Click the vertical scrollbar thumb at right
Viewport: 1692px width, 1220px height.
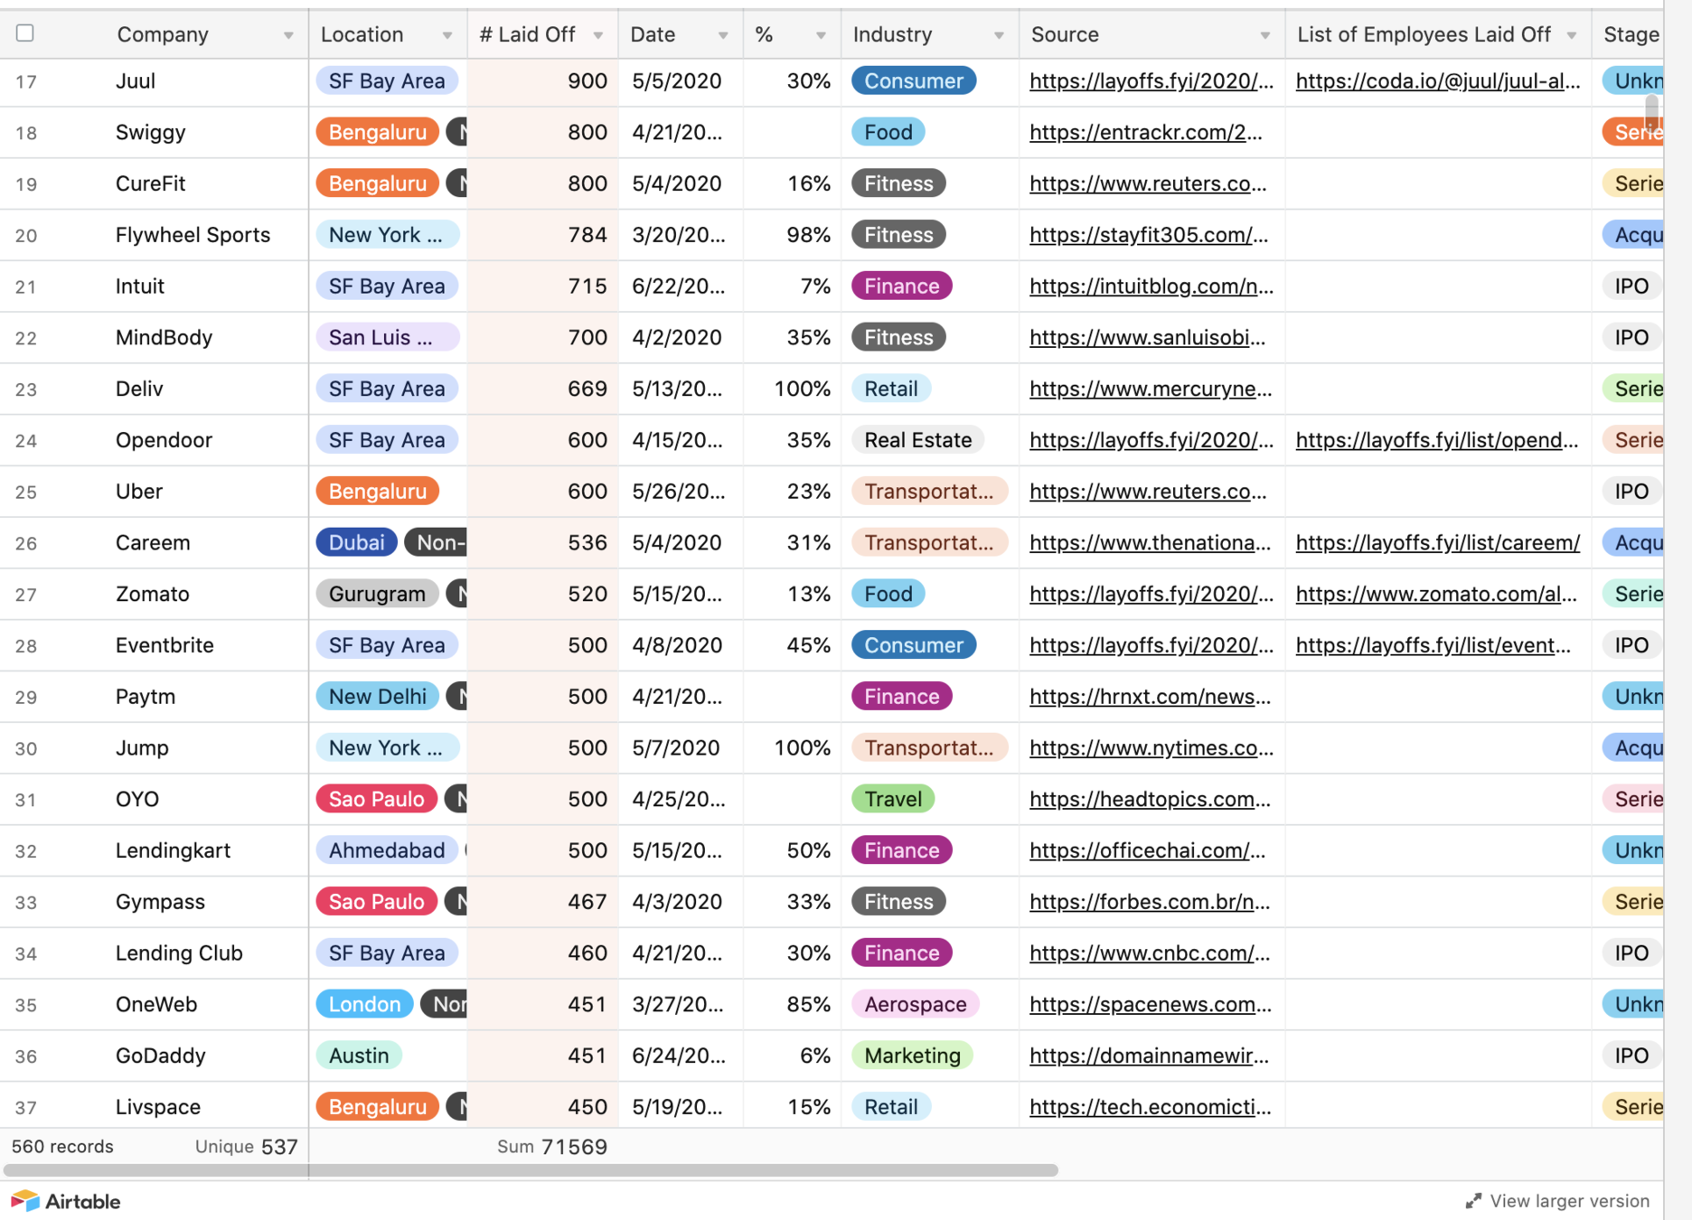tap(1651, 113)
